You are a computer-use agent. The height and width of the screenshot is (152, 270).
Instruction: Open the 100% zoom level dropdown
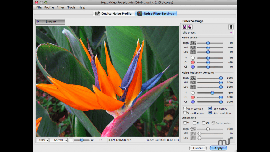[x=42, y=140]
